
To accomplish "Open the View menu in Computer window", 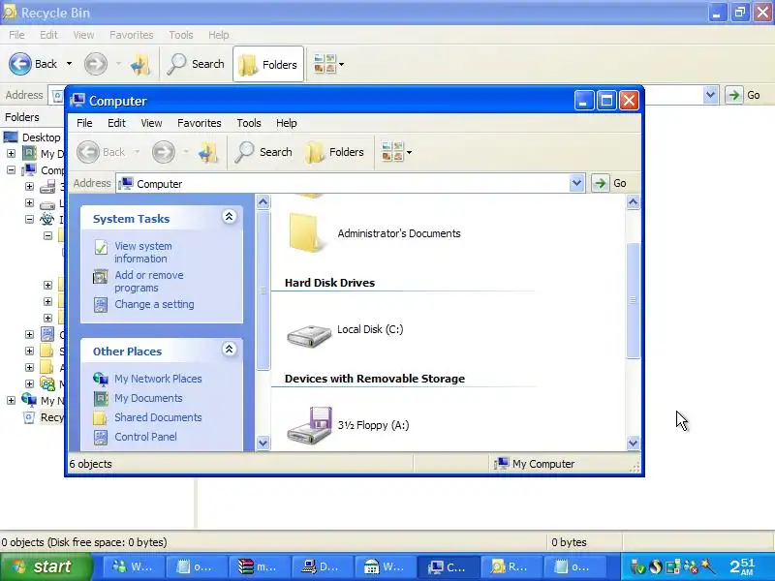I will [x=151, y=123].
